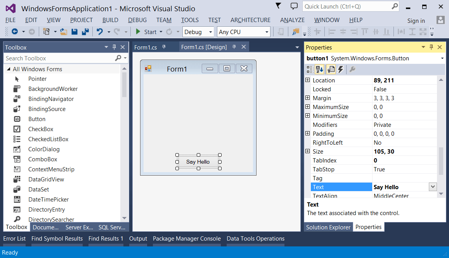Switch Properties to Categorized view

click(310, 69)
